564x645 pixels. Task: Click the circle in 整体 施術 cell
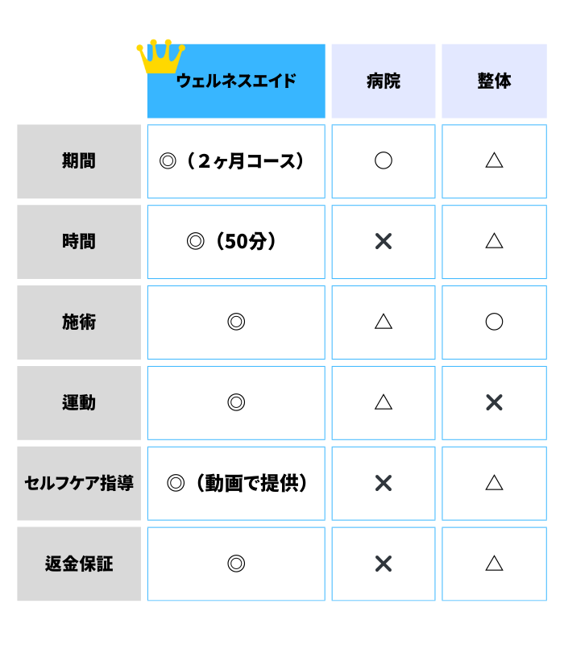pos(494,321)
